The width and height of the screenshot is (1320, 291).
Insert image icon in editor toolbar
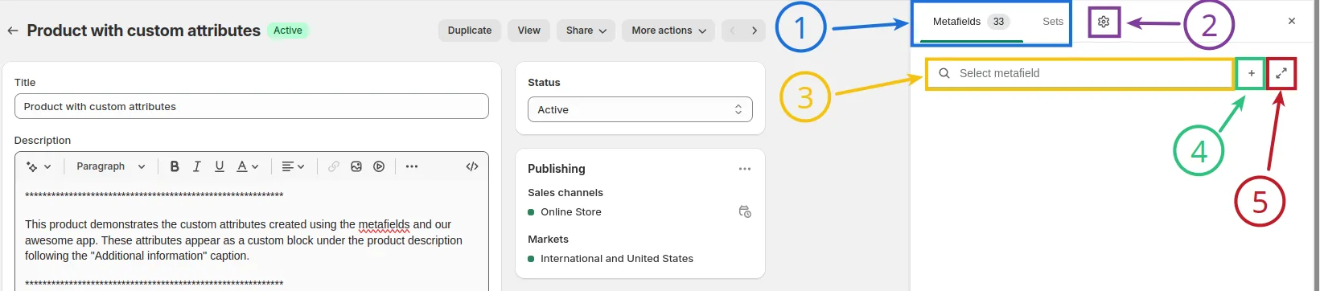tap(356, 166)
